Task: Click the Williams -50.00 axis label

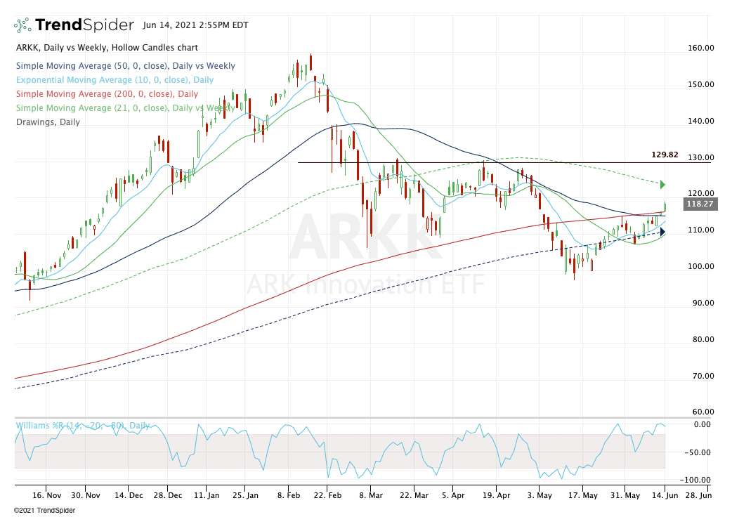Action: click(x=698, y=452)
